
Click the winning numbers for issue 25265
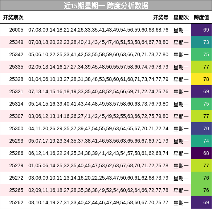pyautogui.click(x=98, y=190)
